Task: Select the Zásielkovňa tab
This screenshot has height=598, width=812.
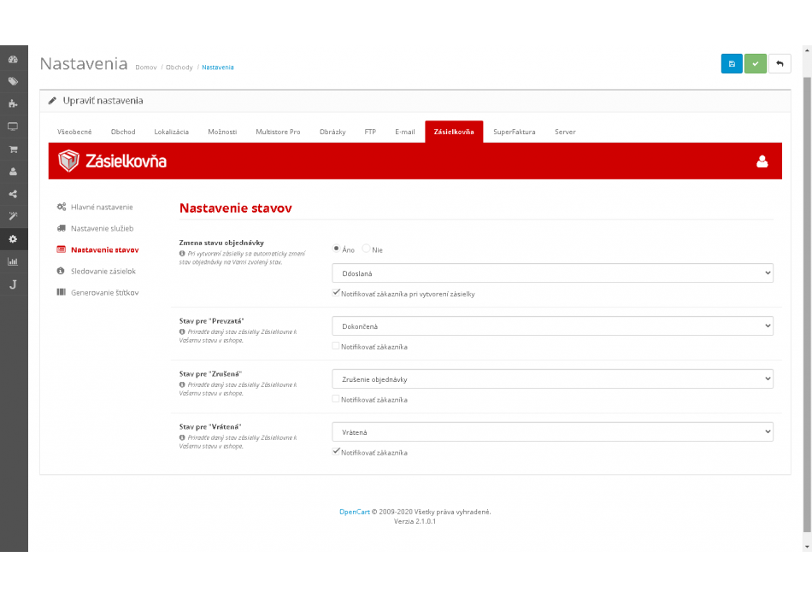Action: point(454,132)
